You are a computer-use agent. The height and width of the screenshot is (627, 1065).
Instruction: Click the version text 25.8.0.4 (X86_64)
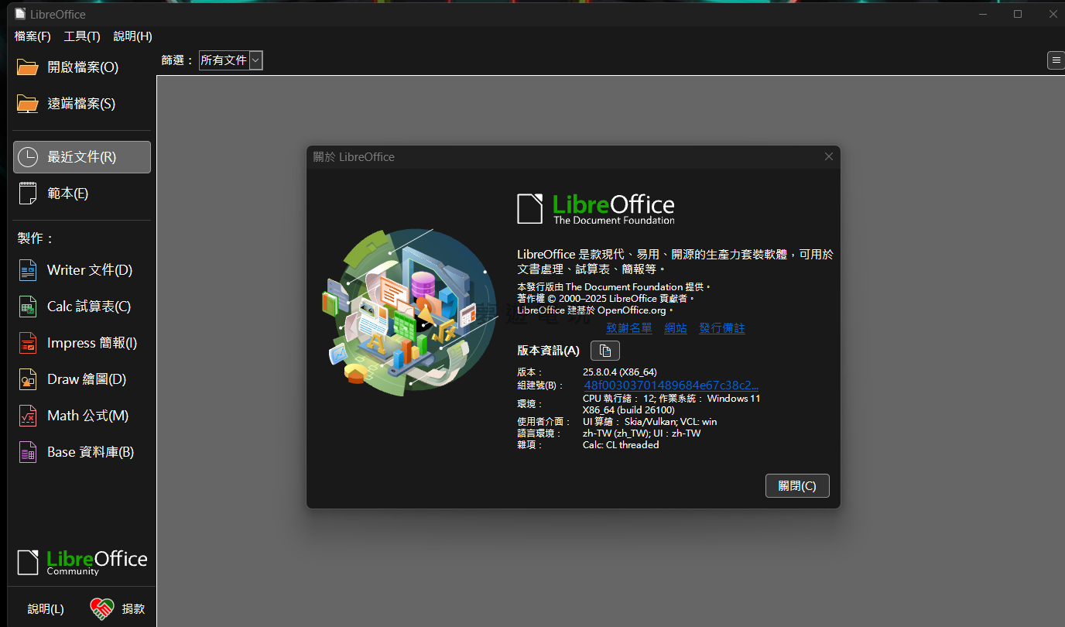(x=620, y=372)
